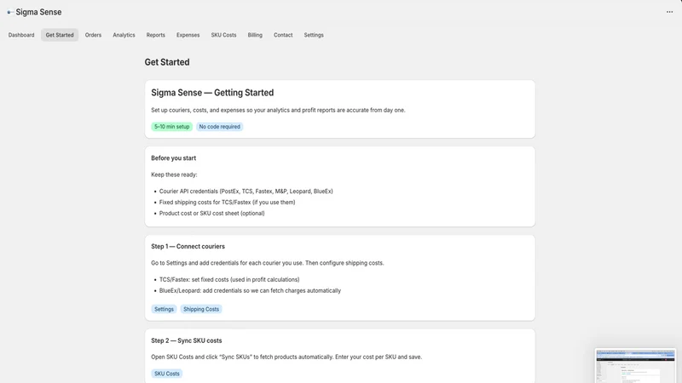Switch to the Billing tab

(255, 35)
